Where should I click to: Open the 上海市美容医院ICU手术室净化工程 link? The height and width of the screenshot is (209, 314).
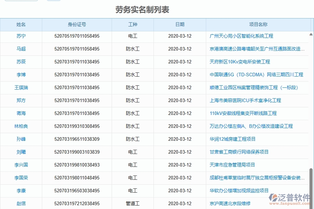point(246,100)
